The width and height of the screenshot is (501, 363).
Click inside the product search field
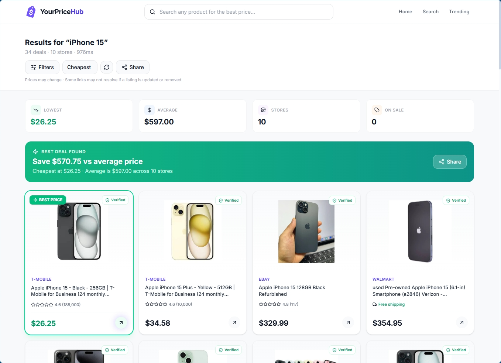pyautogui.click(x=239, y=12)
